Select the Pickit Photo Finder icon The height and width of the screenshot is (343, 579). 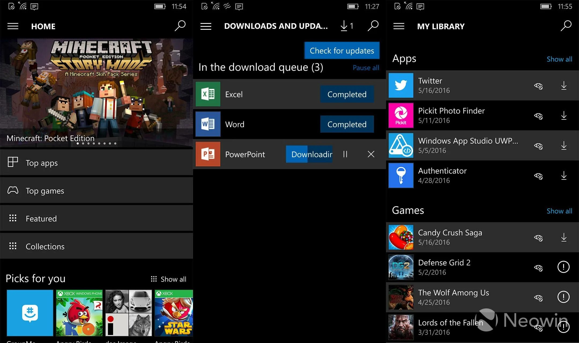[x=400, y=115]
